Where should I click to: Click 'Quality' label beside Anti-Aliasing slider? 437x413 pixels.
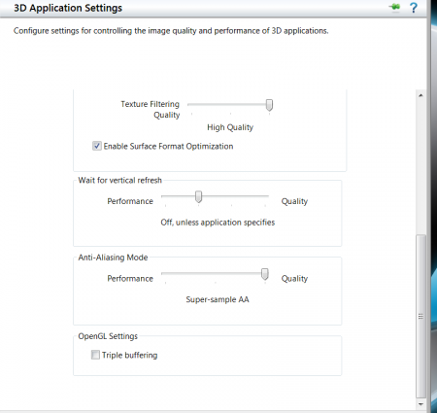(x=294, y=279)
